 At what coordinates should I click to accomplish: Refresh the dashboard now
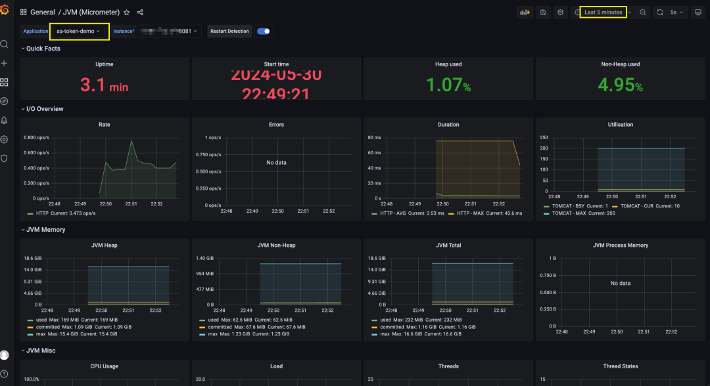tap(660, 12)
